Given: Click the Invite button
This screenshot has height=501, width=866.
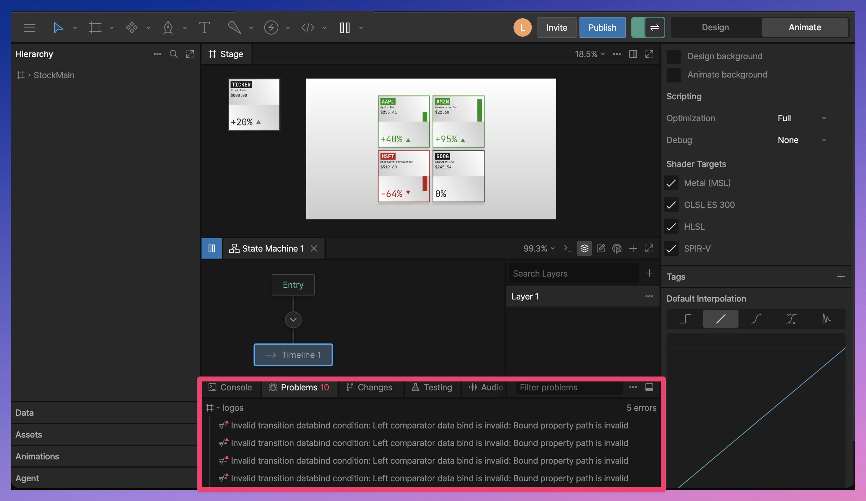Looking at the screenshot, I should tap(557, 27).
